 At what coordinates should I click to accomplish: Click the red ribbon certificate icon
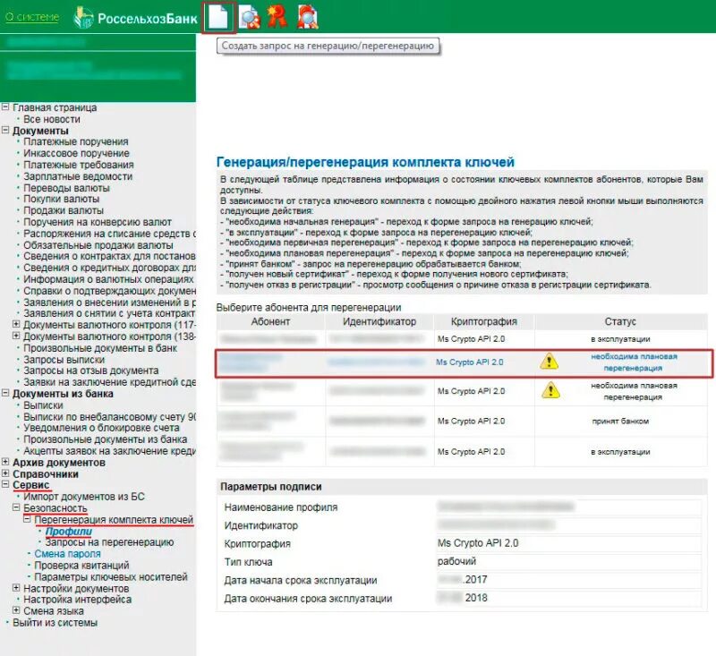click(x=277, y=17)
